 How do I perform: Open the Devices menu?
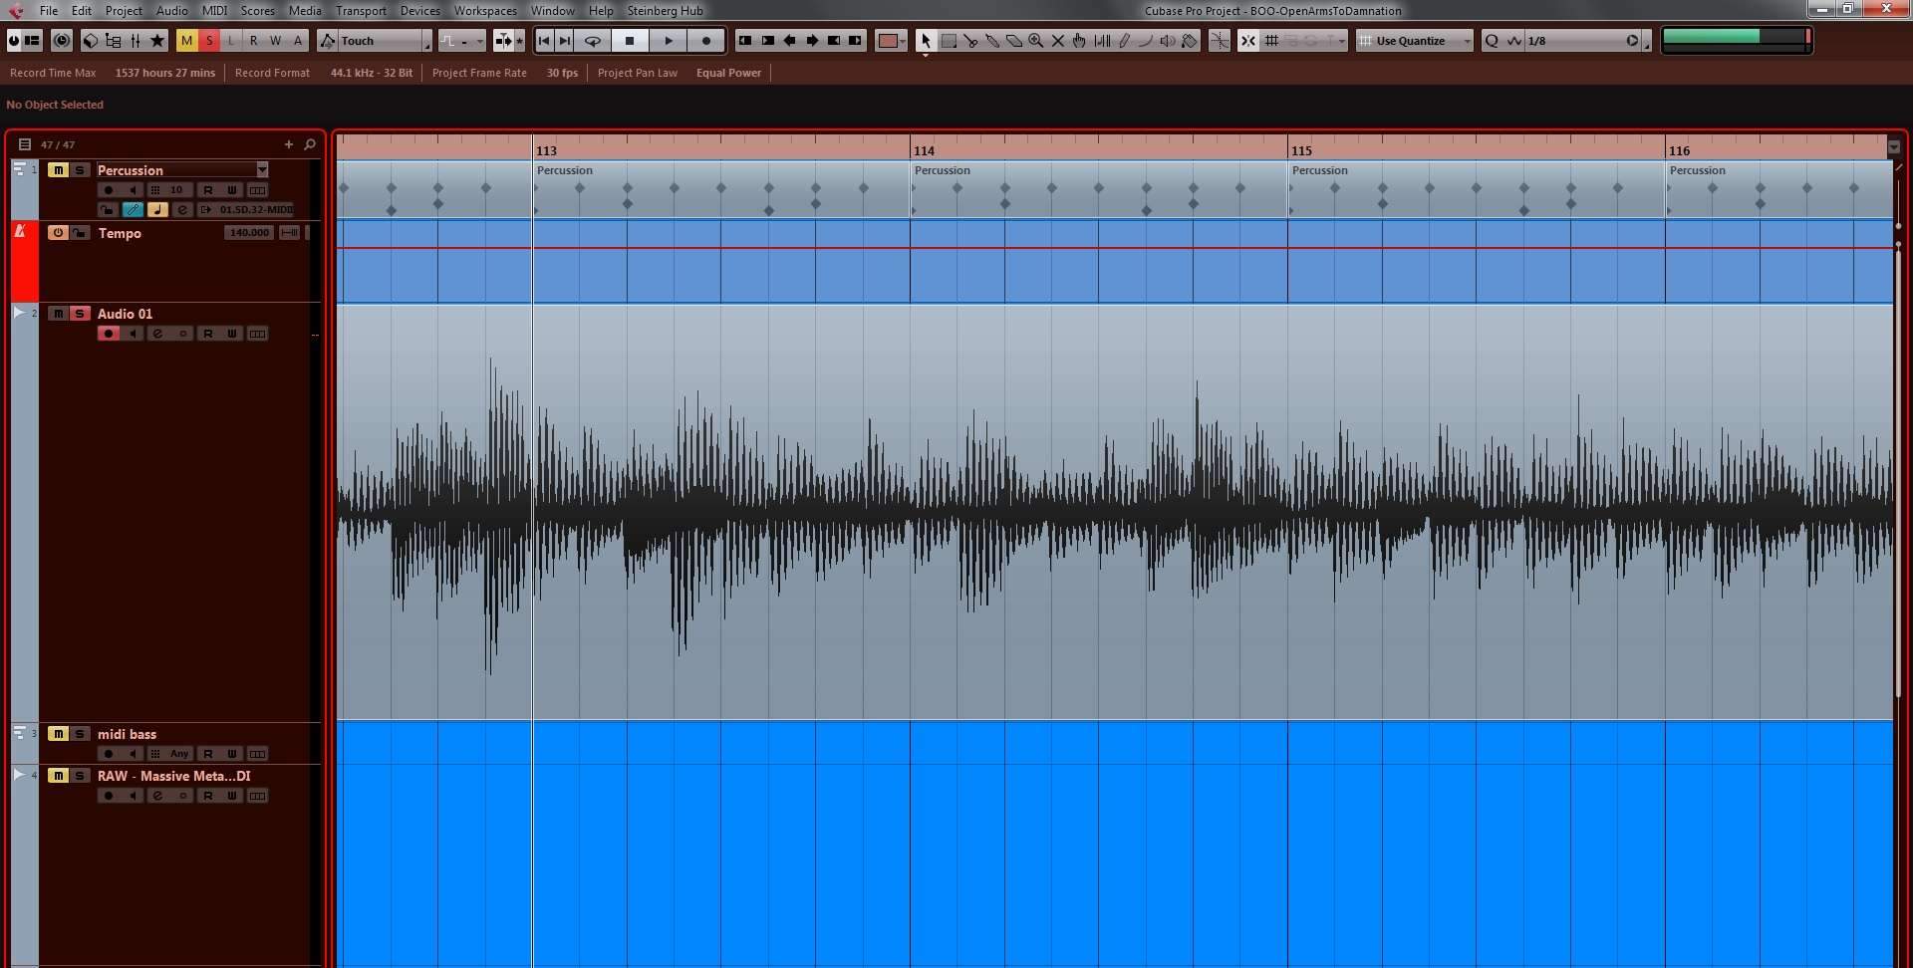[x=419, y=11]
